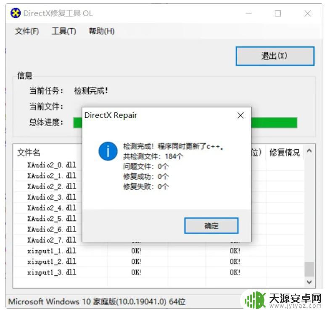Minimize the DirectX修复工具 window
The height and width of the screenshot is (312, 325).
pyautogui.click(x=248, y=13)
